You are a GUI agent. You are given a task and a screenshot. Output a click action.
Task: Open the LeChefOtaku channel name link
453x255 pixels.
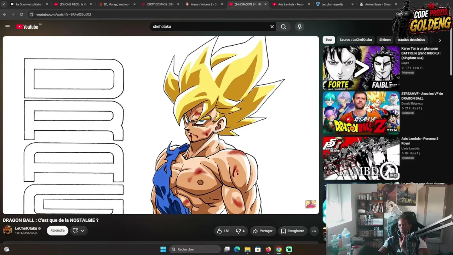26,228
